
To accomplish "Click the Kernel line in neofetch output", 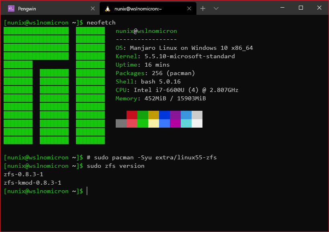I will pyautogui.click(x=175, y=56).
